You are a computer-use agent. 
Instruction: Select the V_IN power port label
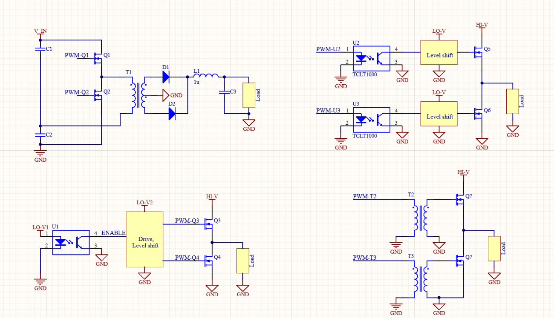[40, 32]
